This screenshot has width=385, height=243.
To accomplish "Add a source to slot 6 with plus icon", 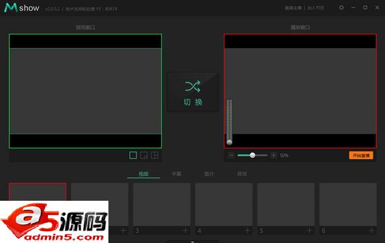I will (371, 231).
